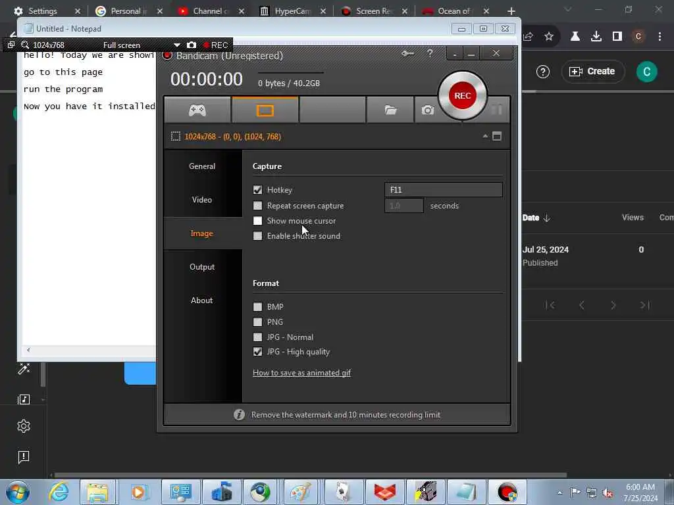Enable Repeat screen capture checkbox
This screenshot has height=505, width=674.
(x=257, y=206)
